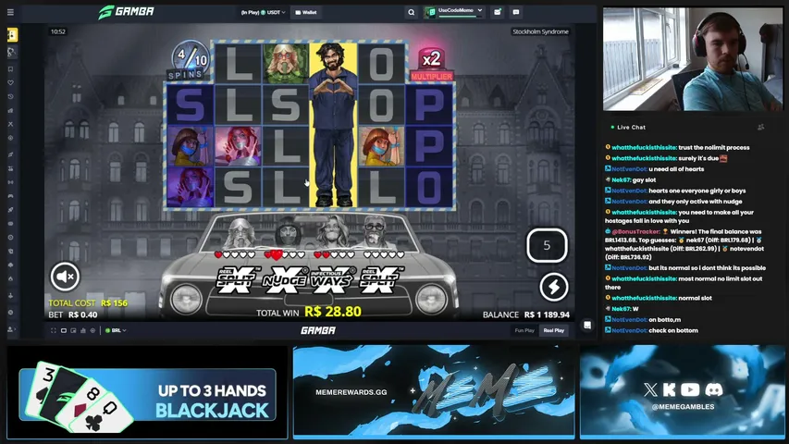The width and height of the screenshot is (789, 444).
Task: Click the streamer webcam feed
Action: 693,59
